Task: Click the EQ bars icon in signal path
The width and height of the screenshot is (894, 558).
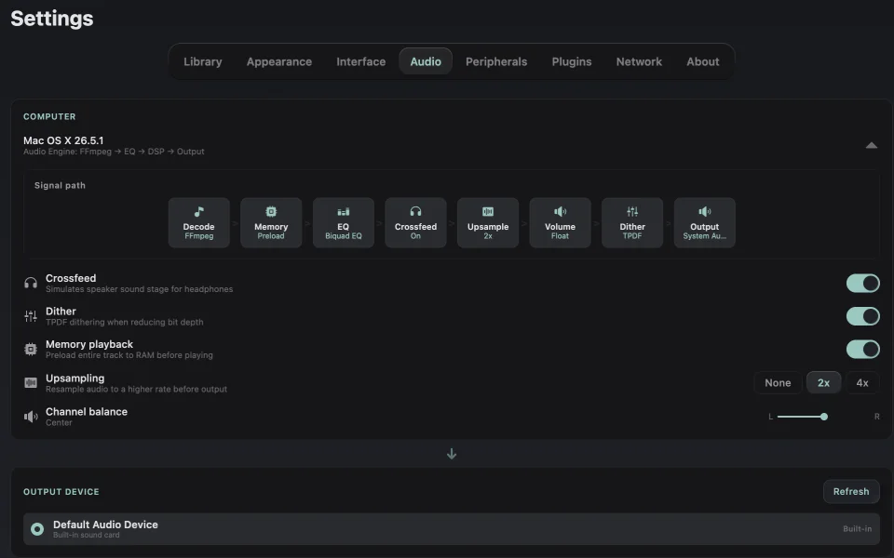Action: (344, 212)
